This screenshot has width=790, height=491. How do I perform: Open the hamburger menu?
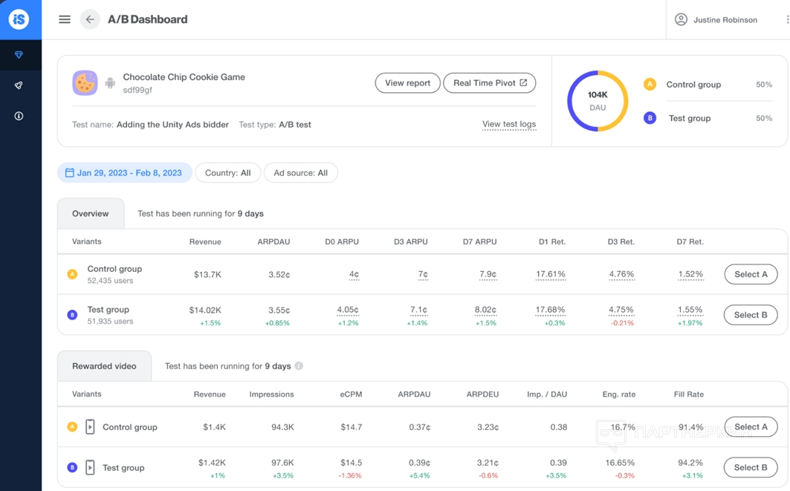coord(65,19)
